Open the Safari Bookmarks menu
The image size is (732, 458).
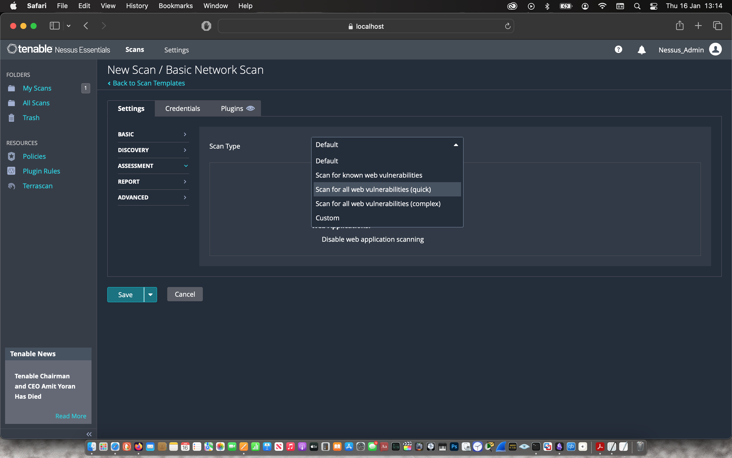(x=175, y=6)
